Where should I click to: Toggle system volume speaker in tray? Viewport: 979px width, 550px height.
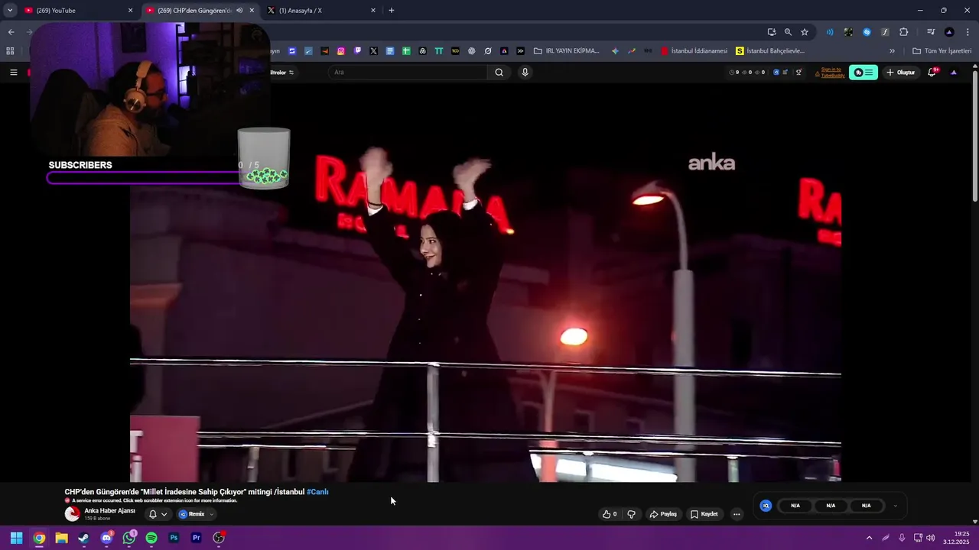pyautogui.click(x=931, y=538)
